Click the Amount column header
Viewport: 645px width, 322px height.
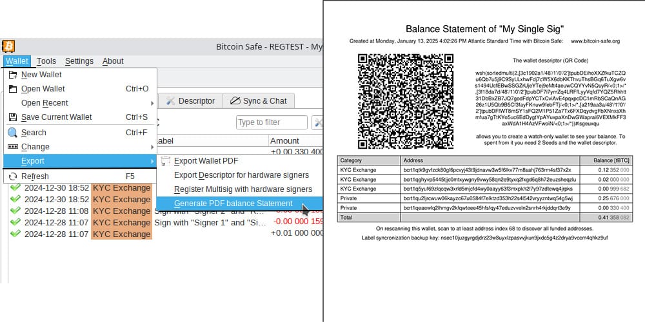pyautogui.click(x=295, y=140)
